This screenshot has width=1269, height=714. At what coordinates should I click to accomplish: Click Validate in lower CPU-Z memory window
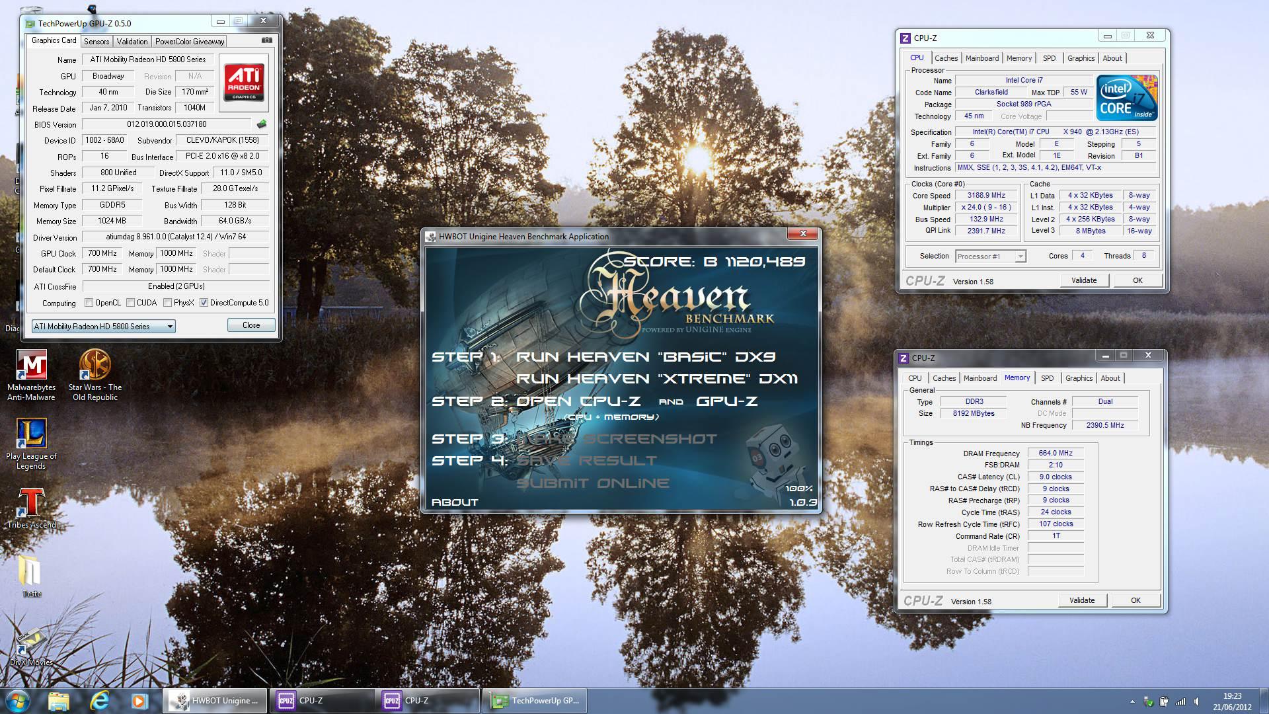point(1082,600)
